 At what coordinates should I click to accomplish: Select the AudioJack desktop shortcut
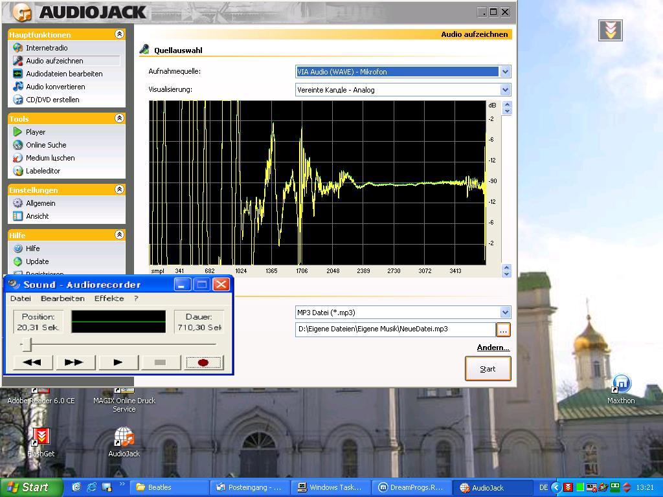(124, 443)
